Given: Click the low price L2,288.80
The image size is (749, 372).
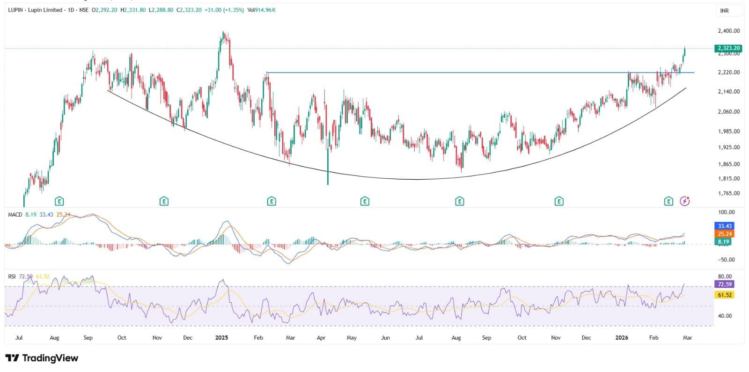Looking at the screenshot, I should pyautogui.click(x=161, y=10).
